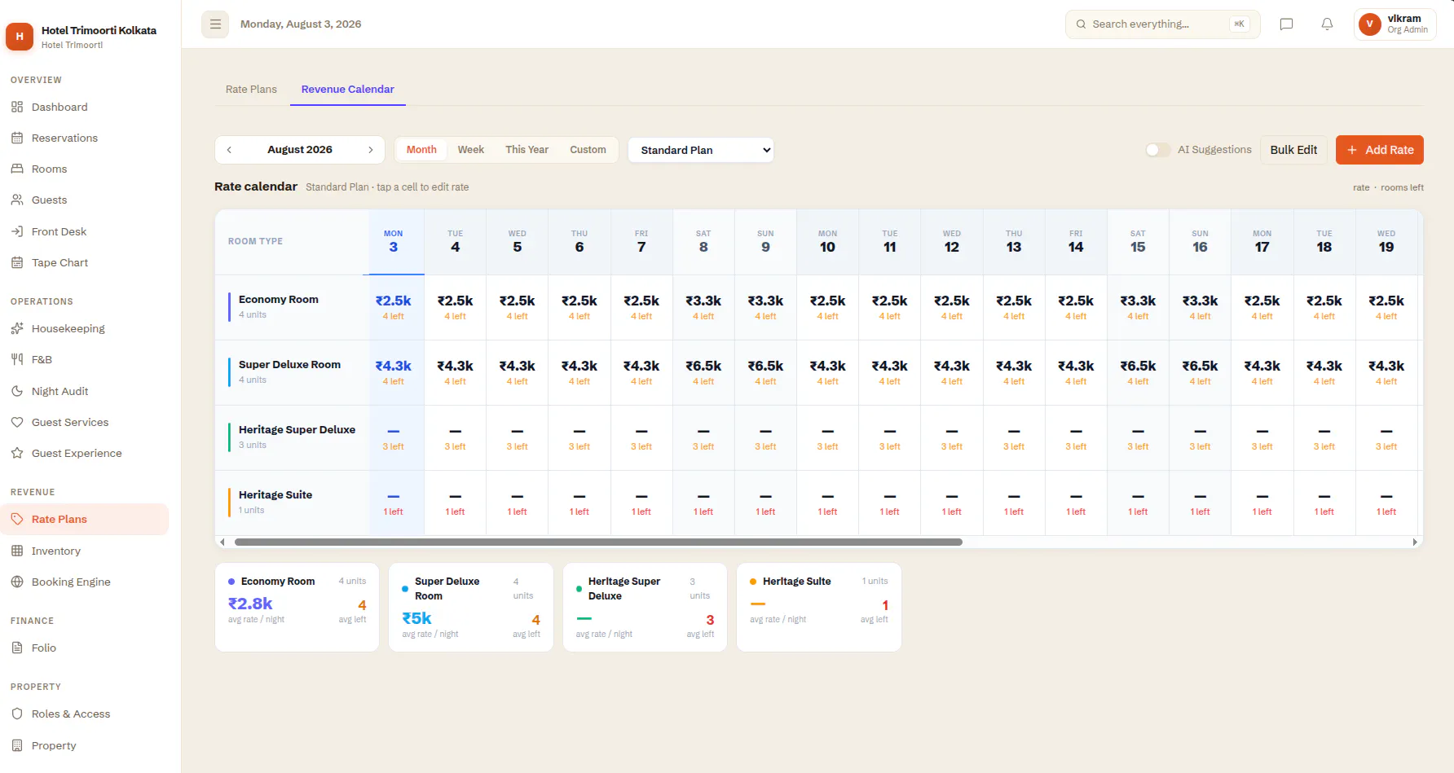The height and width of the screenshot is (773, 1454).
Task: Open Property in sidebar
Action: (x=85, y=745)
